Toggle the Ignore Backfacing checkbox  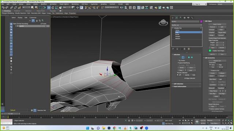coord(178,63)
